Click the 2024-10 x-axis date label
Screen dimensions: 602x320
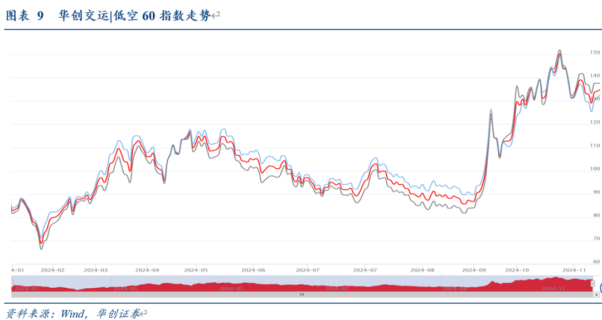point(516,270)
